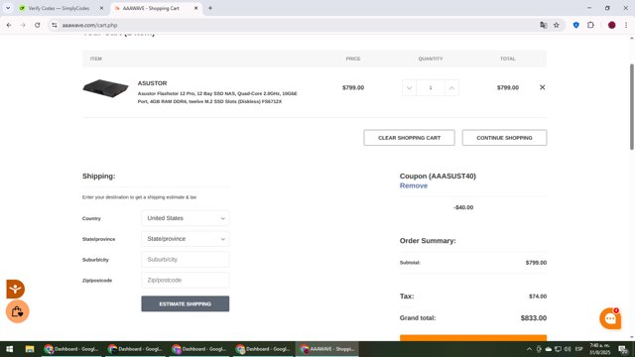Open the ASUSTOR brand link
635x357 pixels.
point(152,83)
